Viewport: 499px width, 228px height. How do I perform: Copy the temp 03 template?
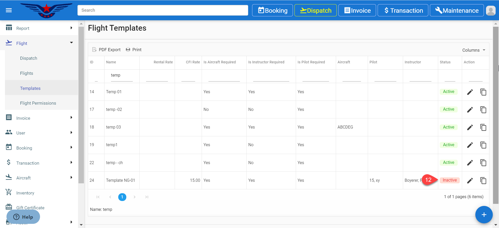click(x=483, y=127)
